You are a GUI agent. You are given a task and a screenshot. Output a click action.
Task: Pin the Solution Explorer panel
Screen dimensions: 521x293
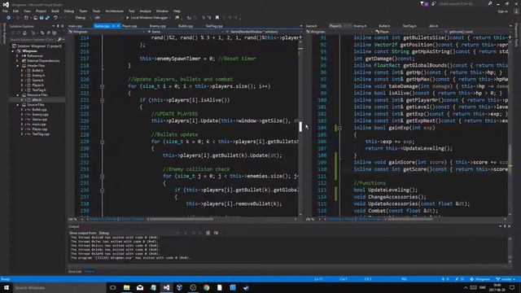(x=58, y=26)
